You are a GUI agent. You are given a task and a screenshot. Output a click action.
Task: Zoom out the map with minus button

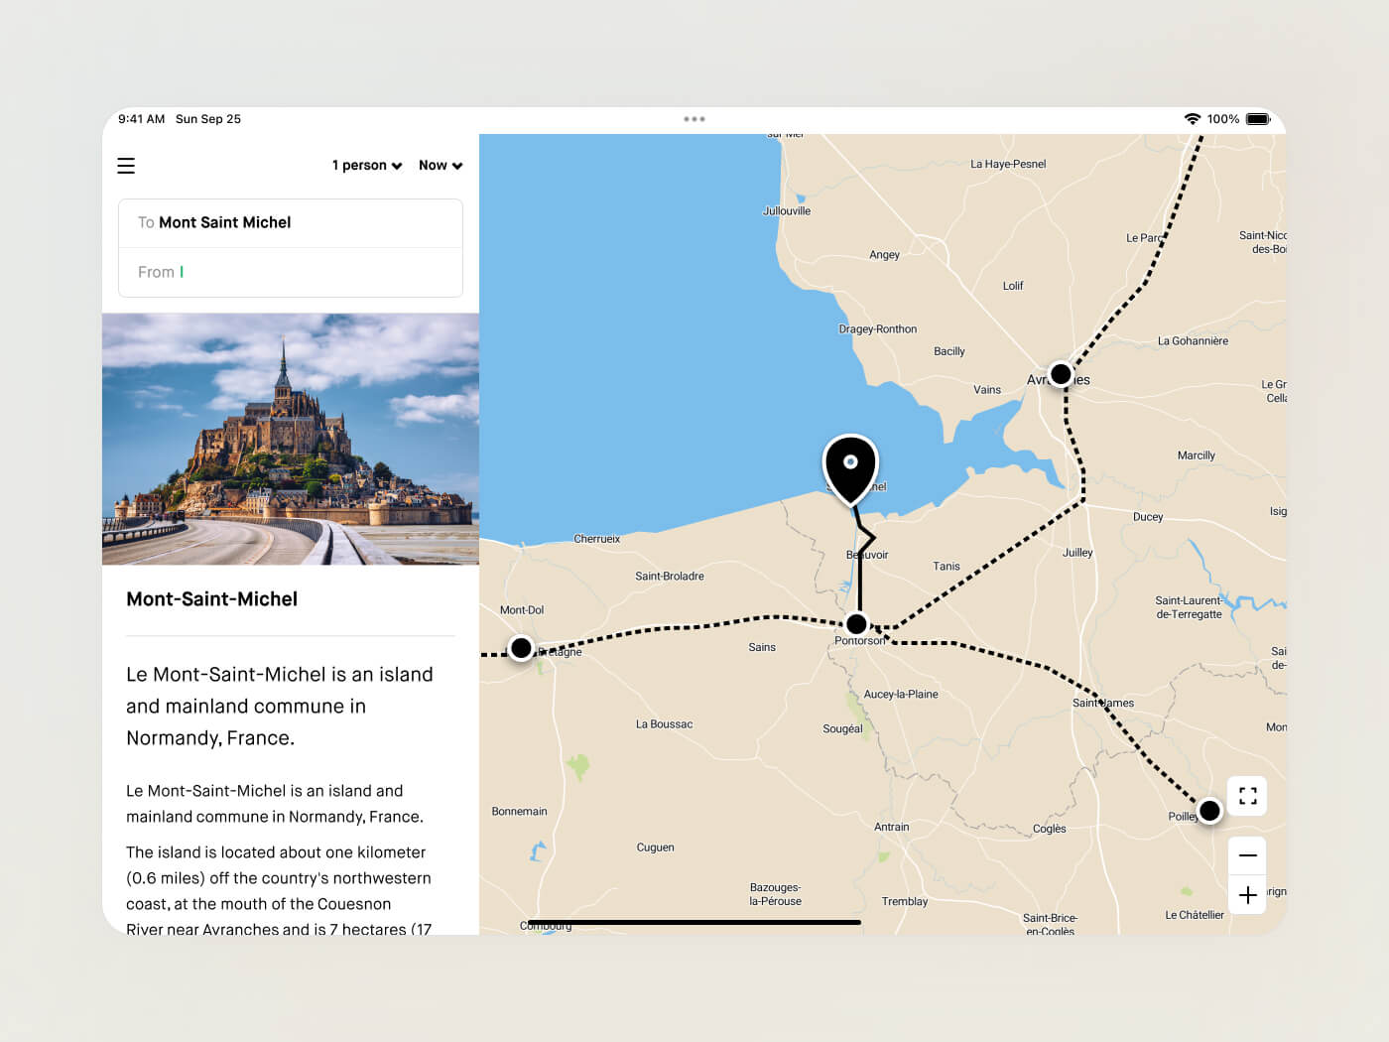[x=1248, y=855]
